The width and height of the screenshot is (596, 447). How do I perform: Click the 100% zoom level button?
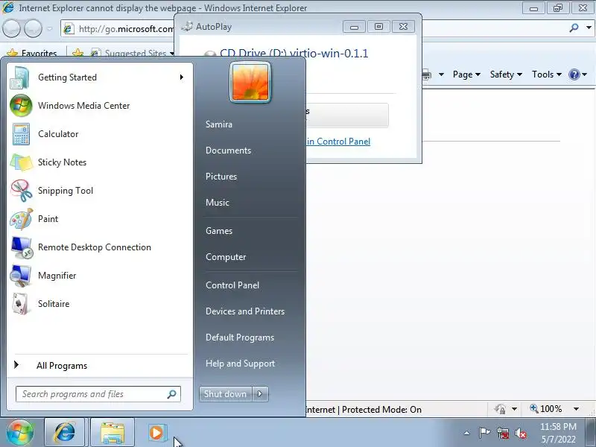pyautogui.click(x=546, y=409)
